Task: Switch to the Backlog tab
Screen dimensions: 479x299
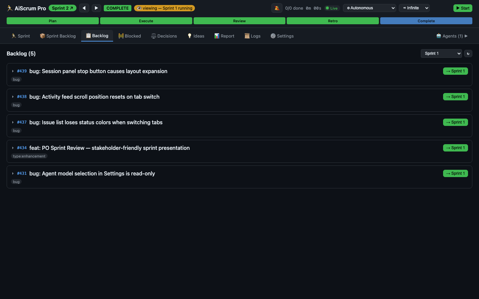Action: 97,36
